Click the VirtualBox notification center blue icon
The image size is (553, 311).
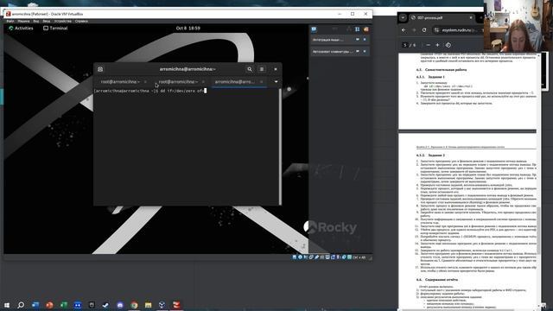(x=314, y=29)
